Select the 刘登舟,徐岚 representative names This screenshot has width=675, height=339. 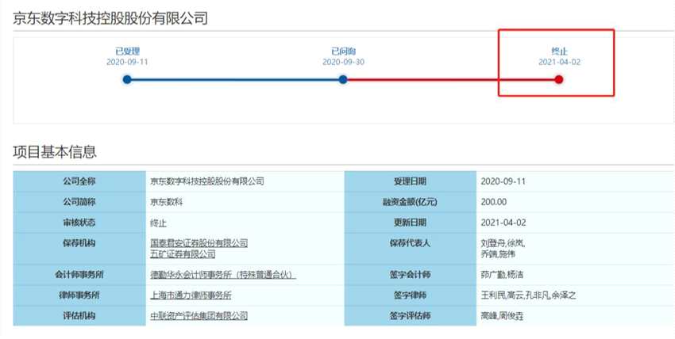(x=503, y=243)
